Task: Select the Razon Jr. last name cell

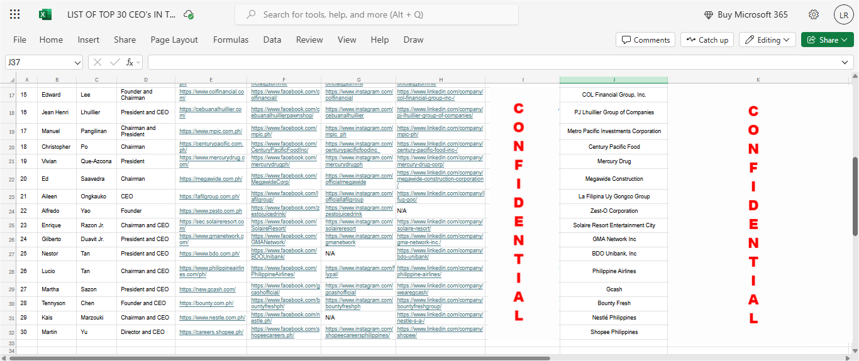Action: point(96,225)
